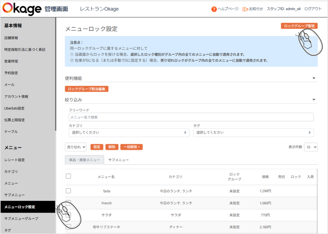Click the ロックグループ管理 button
This screenshot has width=328, height=234.
click(x=299, y=26)
